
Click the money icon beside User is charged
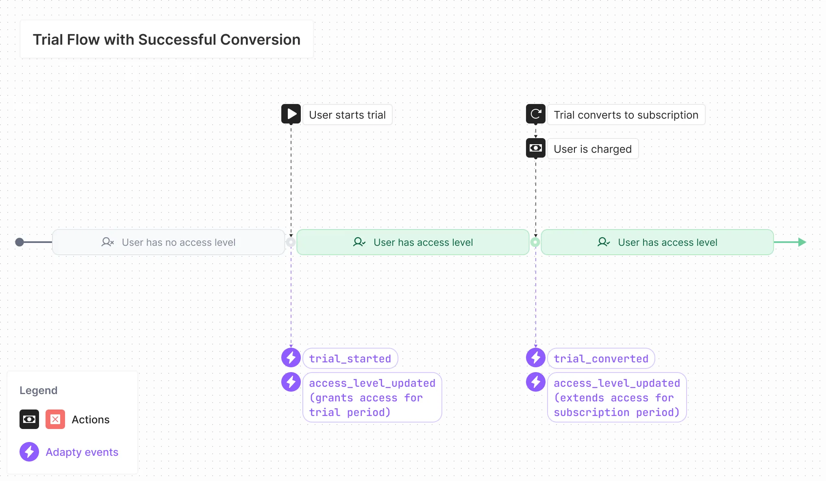click(535, 148)
